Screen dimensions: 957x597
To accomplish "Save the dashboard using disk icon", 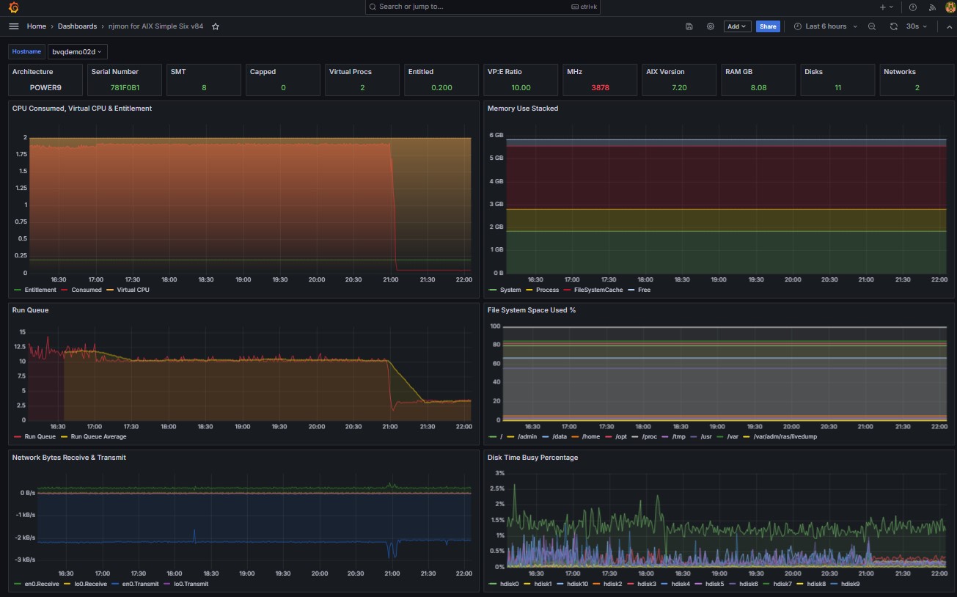I will pos(689,26).
